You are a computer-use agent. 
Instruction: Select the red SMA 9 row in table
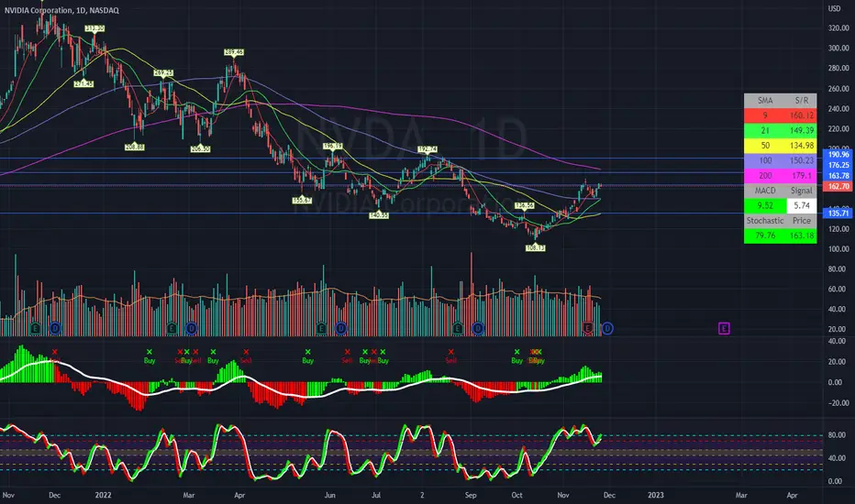click(x=781, y=115)
